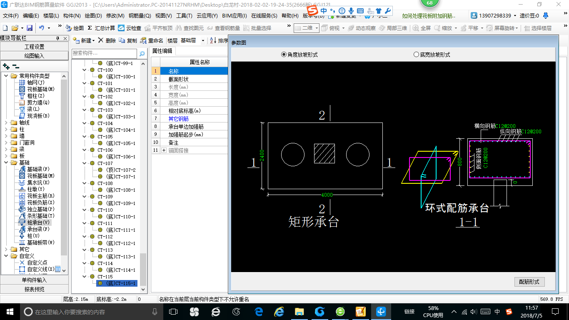Open the 钢筋量(Q) menu
Screen dimensions: 569x320
tap(140, 16)
